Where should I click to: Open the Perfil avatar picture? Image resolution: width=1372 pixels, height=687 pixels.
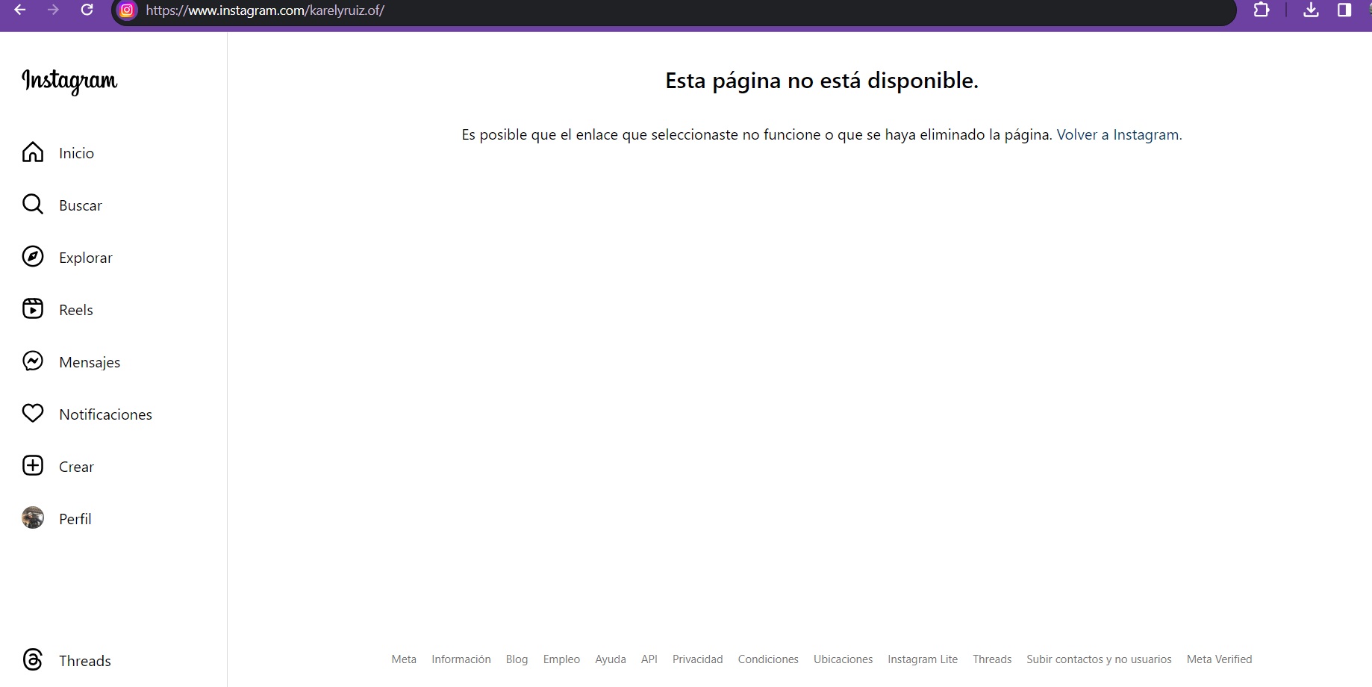[33, 518]
